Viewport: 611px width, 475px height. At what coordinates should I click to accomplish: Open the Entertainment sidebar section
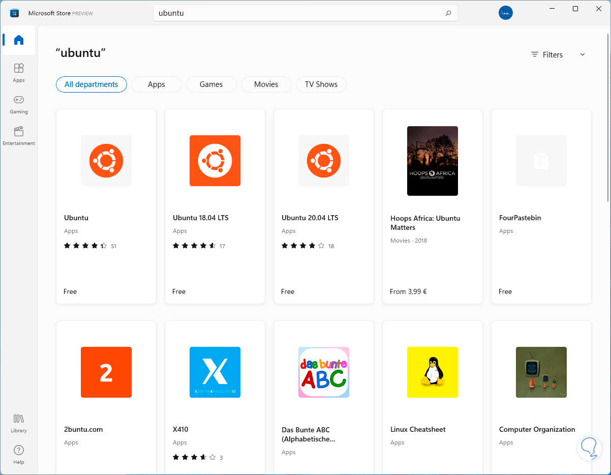(x=19, y=135)
